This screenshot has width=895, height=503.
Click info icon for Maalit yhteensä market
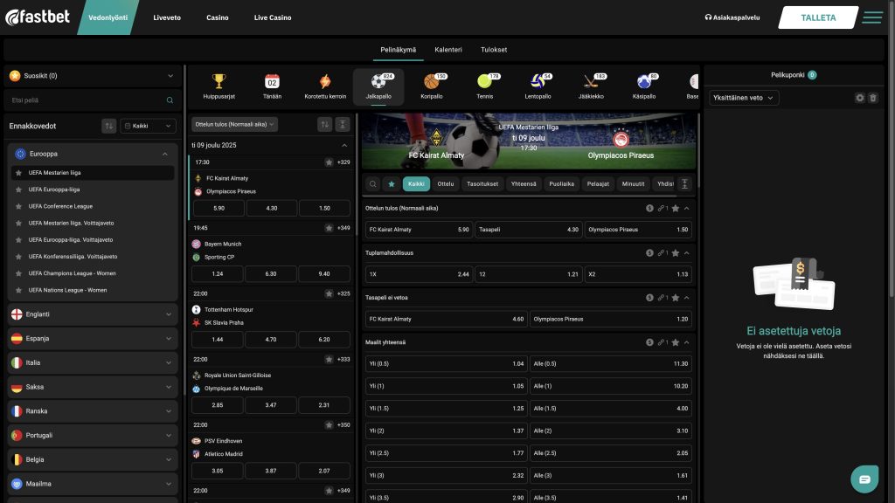[x=649, y=342]
